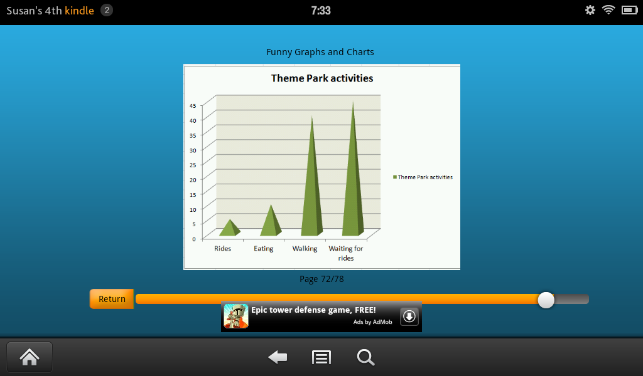643x376 pixels.
Task: Open the notification badge showing 2
Action: click(x=105, y=10)
